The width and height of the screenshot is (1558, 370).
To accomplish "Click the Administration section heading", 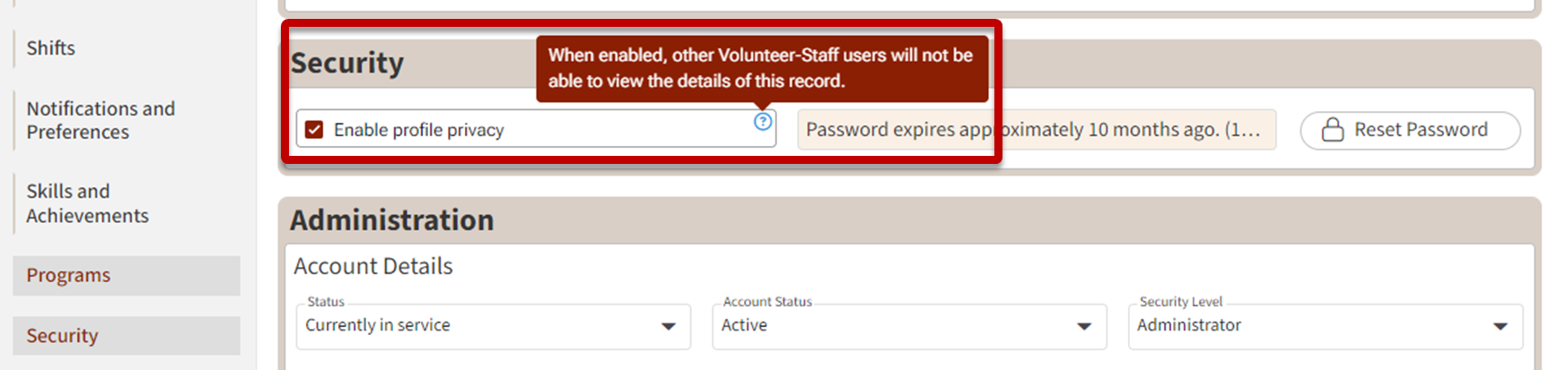I will tap(392, 220).
